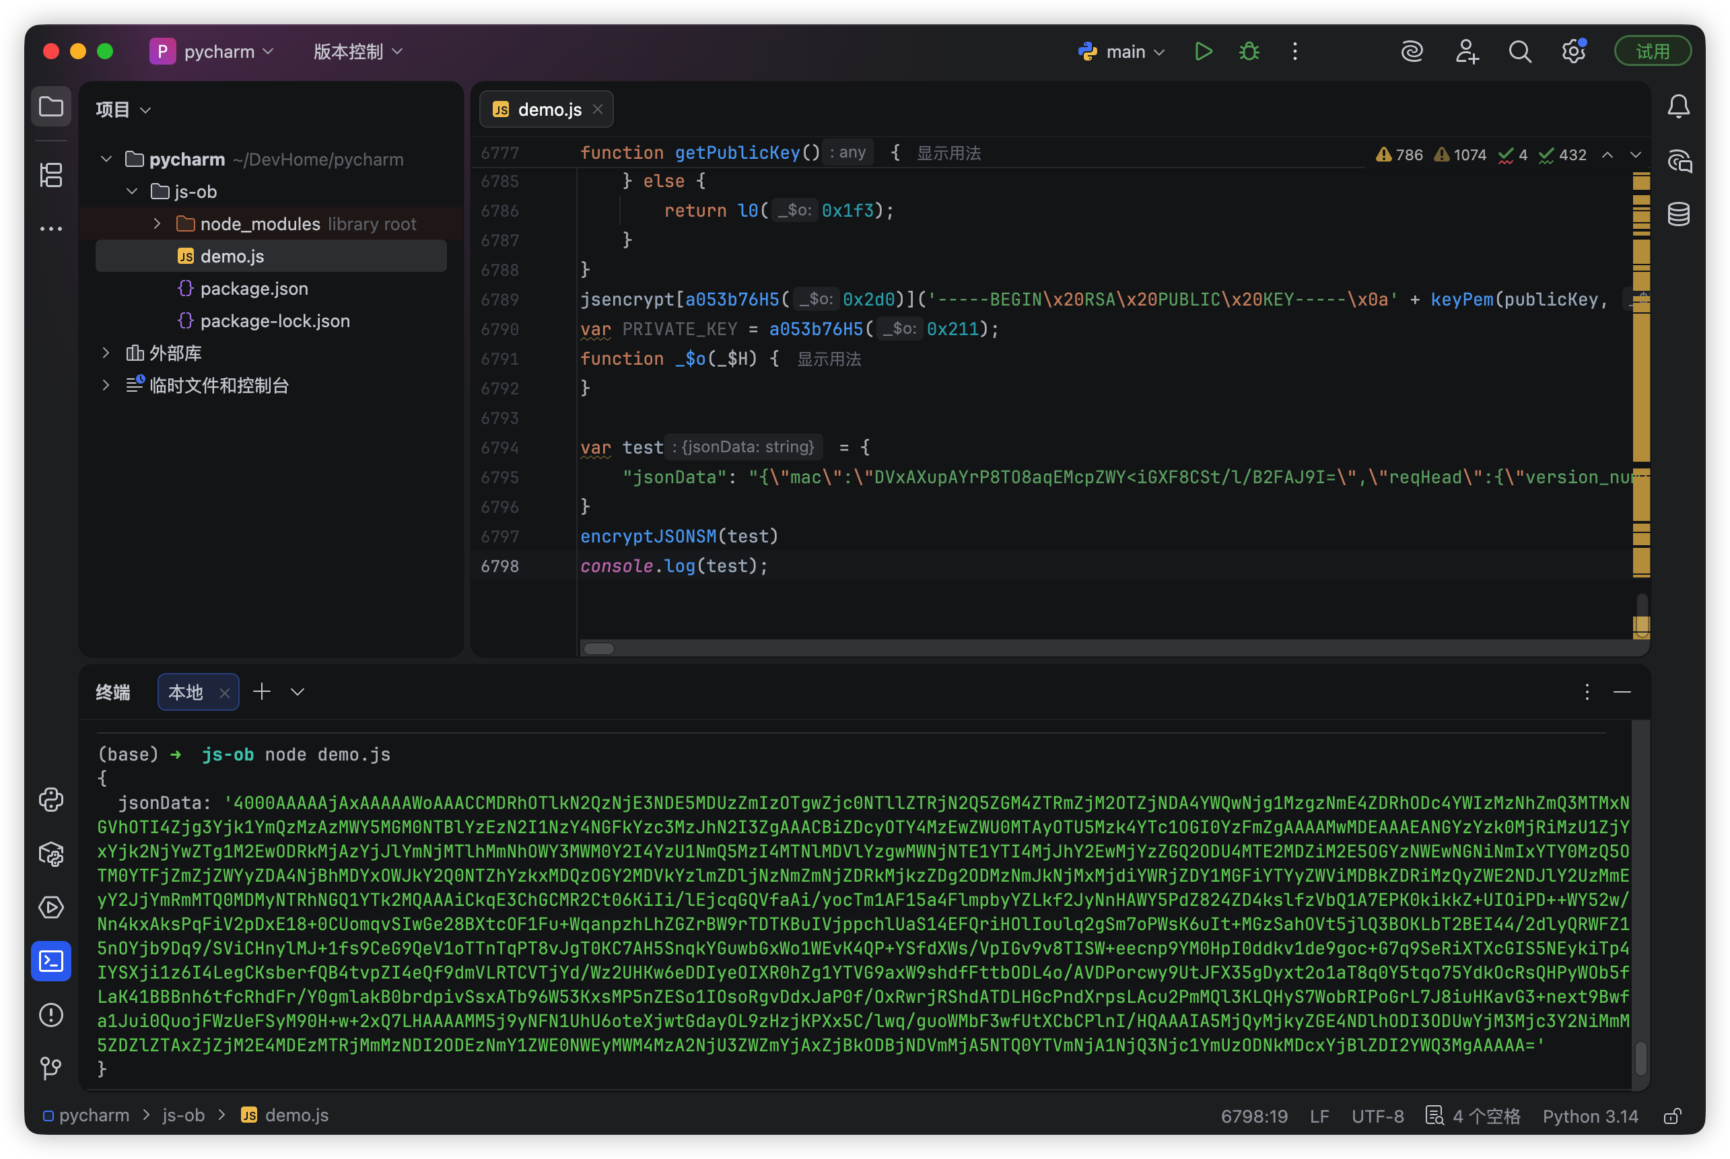
Task: Open the Git version control tool window
Action: [x=51, y=1068]
